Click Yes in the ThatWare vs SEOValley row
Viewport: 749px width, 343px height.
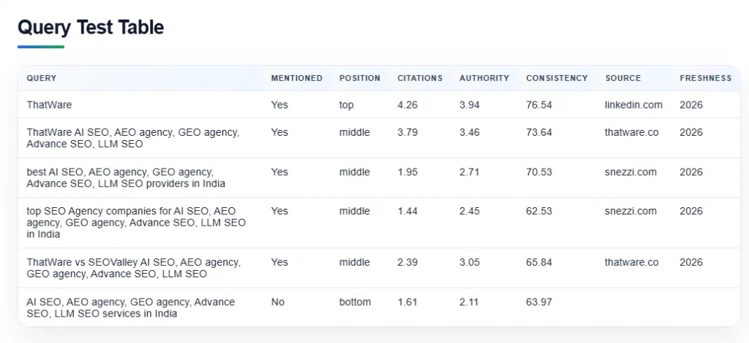[279, 263]
